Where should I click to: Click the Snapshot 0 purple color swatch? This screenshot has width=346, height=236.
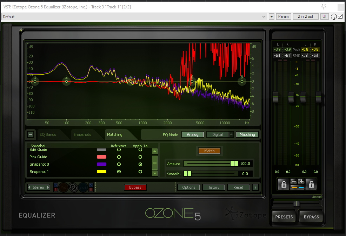coord(101,164)
